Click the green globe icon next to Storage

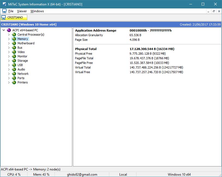click(14, 61)
